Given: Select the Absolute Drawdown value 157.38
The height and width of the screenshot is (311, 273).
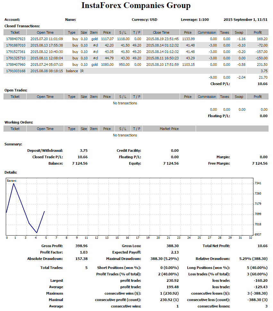Looking at the screenshot, I should 81,259.
